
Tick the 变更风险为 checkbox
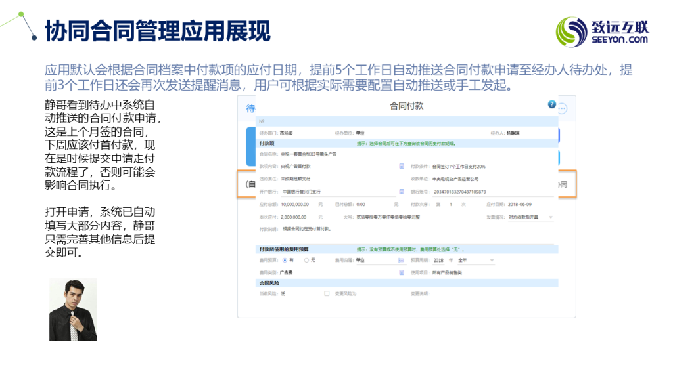coord(327,293)
